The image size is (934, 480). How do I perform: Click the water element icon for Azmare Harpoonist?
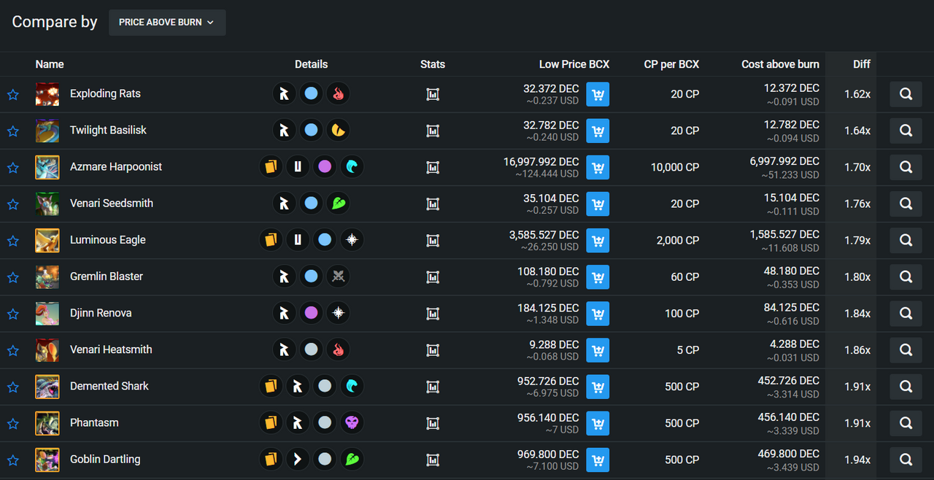pyautogui.click(x=352, y=167)
